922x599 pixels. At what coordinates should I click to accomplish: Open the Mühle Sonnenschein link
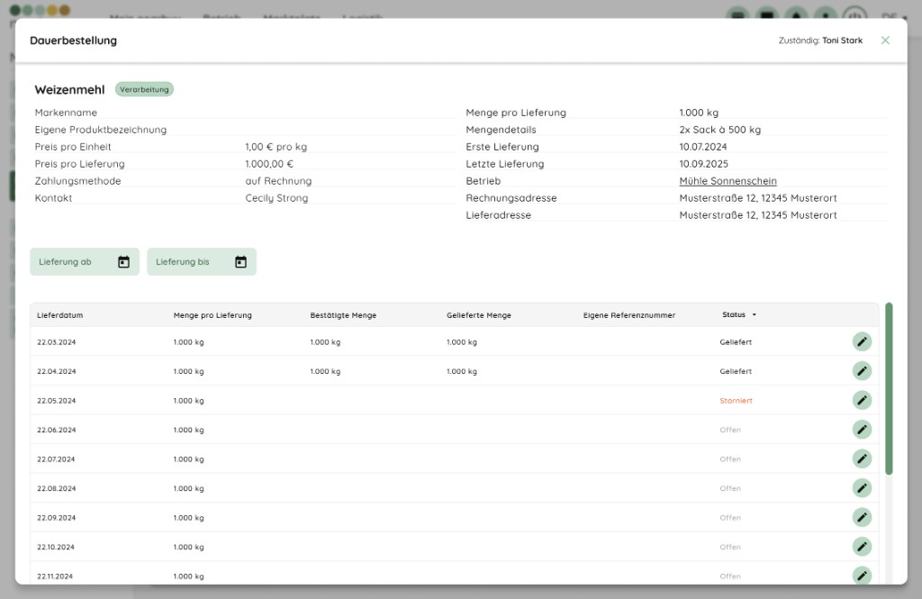point(728,181)
